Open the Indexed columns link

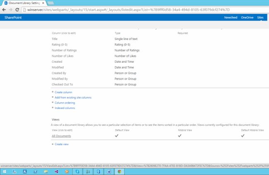tap(65, 108)
